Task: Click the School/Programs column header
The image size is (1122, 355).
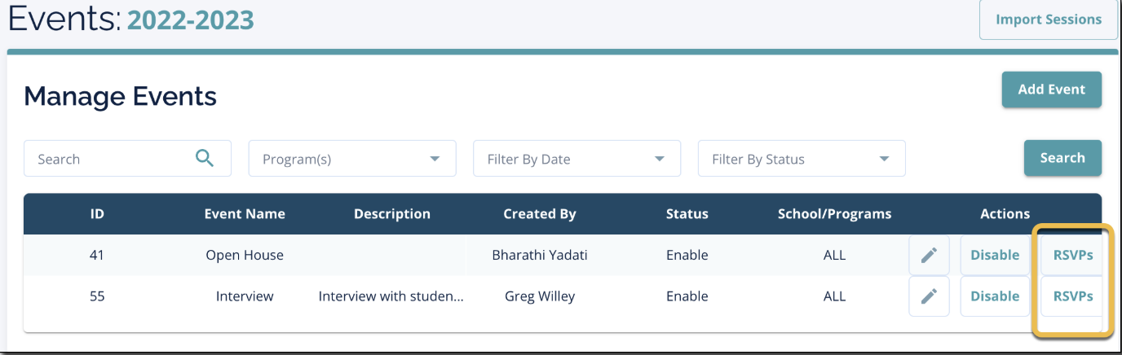Action: pos(834,214)
